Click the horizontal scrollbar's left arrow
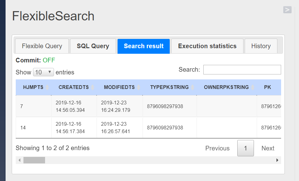 [19, 160]
